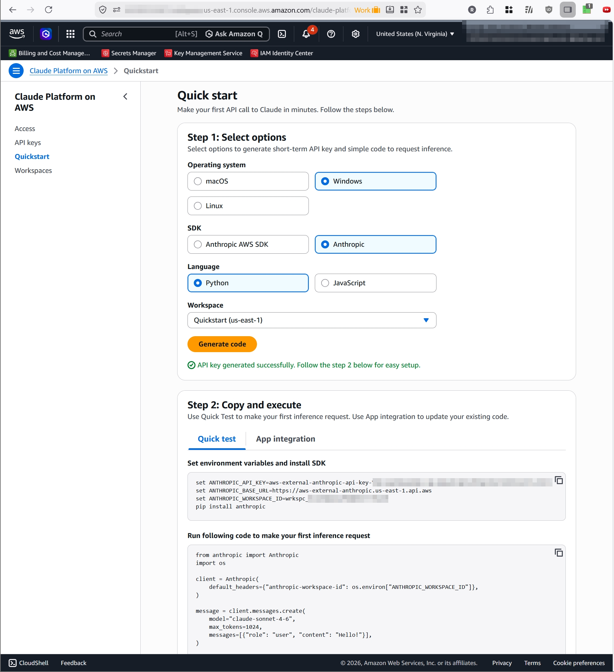614x672 pixels.
Task: Choose the Anthropic SDK option
Action: pos(376,245)
